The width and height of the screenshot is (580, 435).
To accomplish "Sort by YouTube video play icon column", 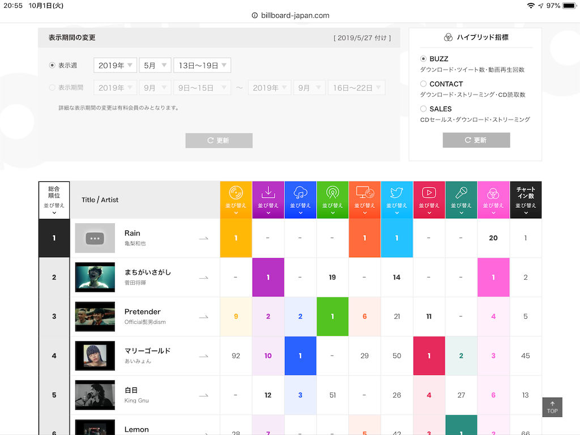I will click(x=429, y=200).
